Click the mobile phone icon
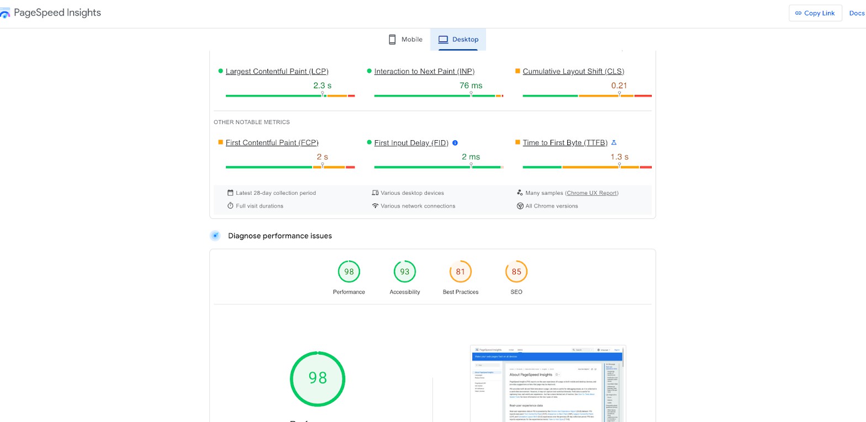Viewport: 866px width, 422px height. pos(392,39)
